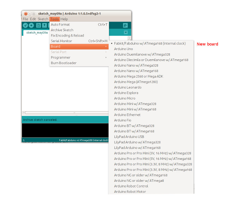Open the Serial Monitor magnifier icon
This screenshot has width=225, height=202.
pyautogui.click(x=125, y=25)
